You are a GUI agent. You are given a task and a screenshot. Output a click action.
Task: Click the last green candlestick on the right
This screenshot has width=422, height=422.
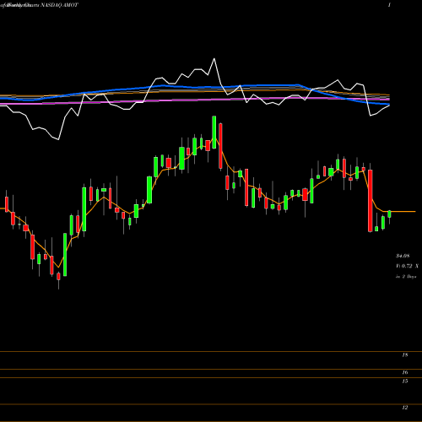pyautogui.click(x=389, y=214)
